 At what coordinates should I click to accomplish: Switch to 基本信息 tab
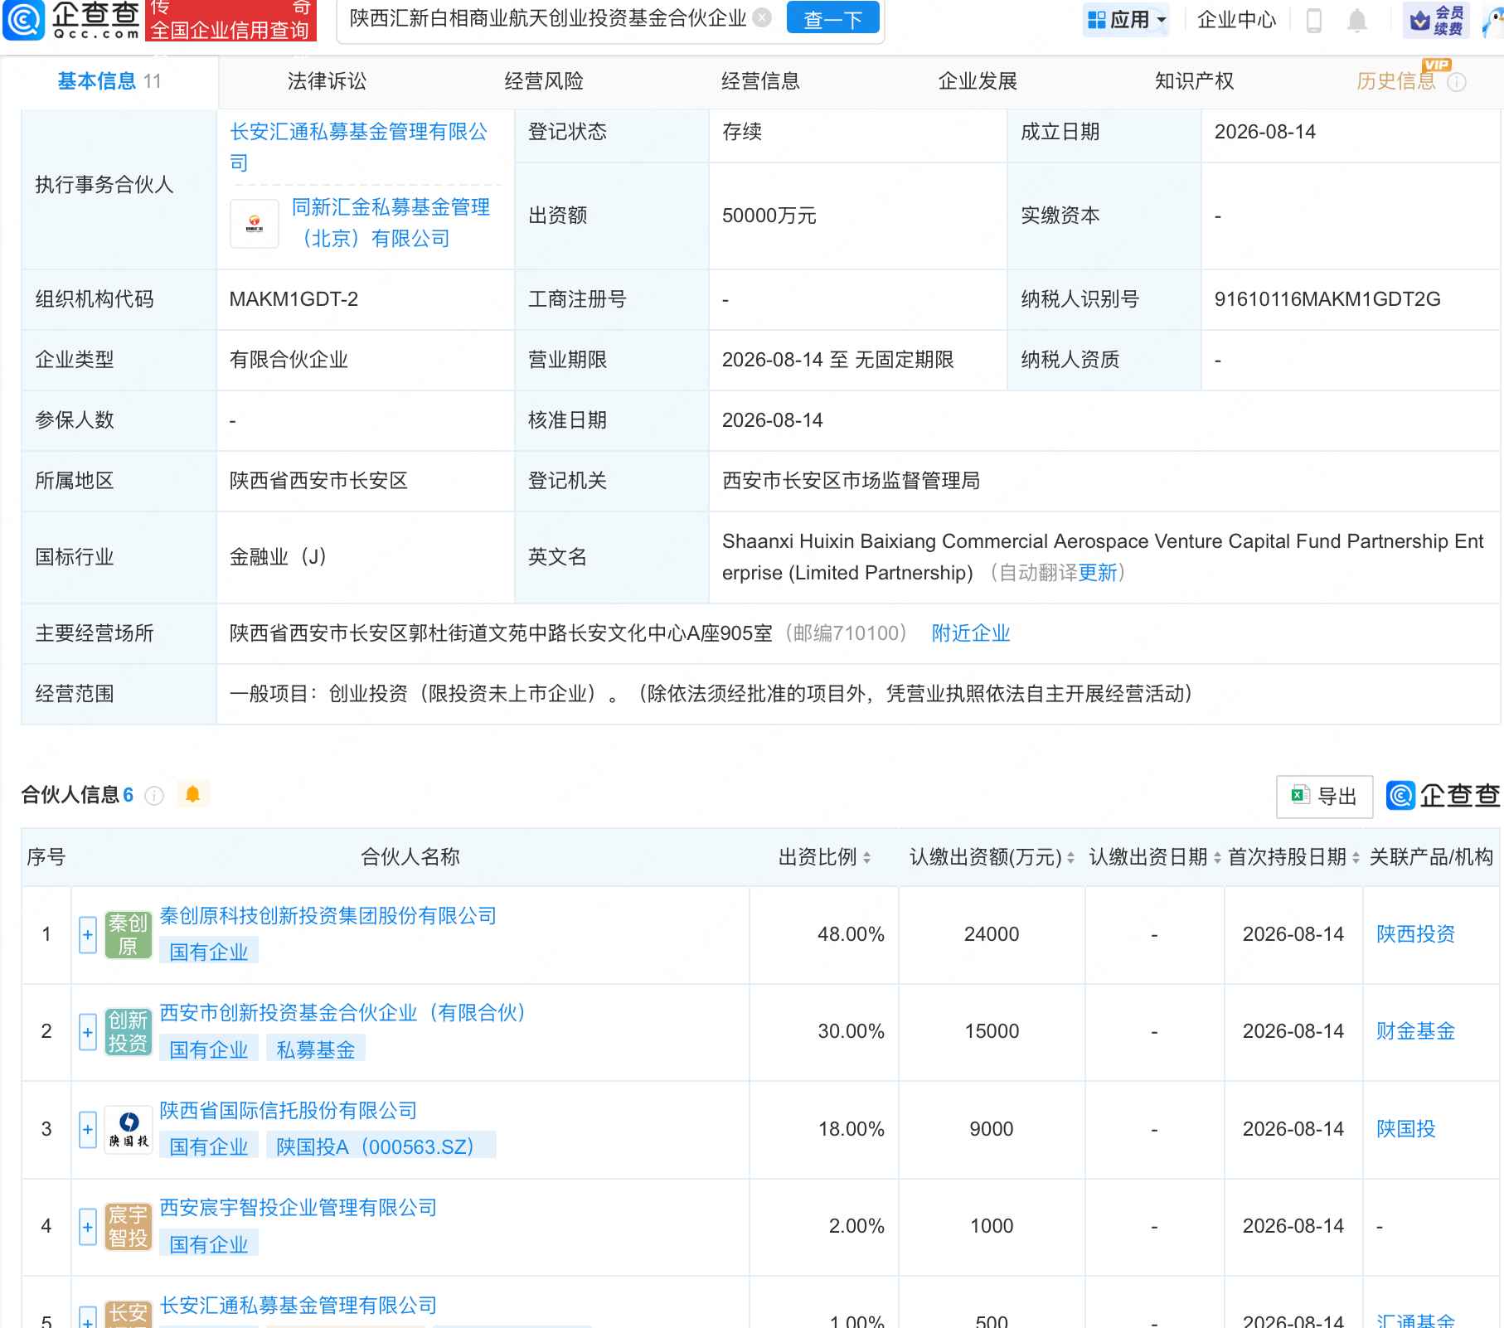coord(109,81)
